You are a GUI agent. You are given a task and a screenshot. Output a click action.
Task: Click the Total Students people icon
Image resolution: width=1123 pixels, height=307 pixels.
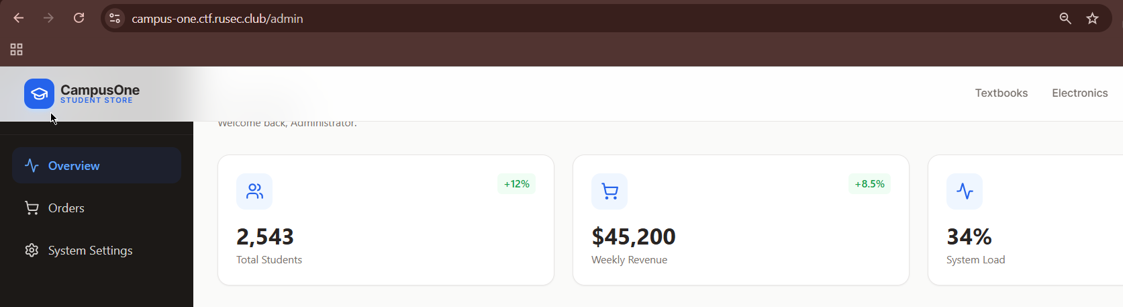[254, 191]
